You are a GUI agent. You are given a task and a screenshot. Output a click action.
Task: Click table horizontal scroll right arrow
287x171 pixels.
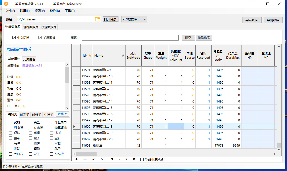pos(275,154)
